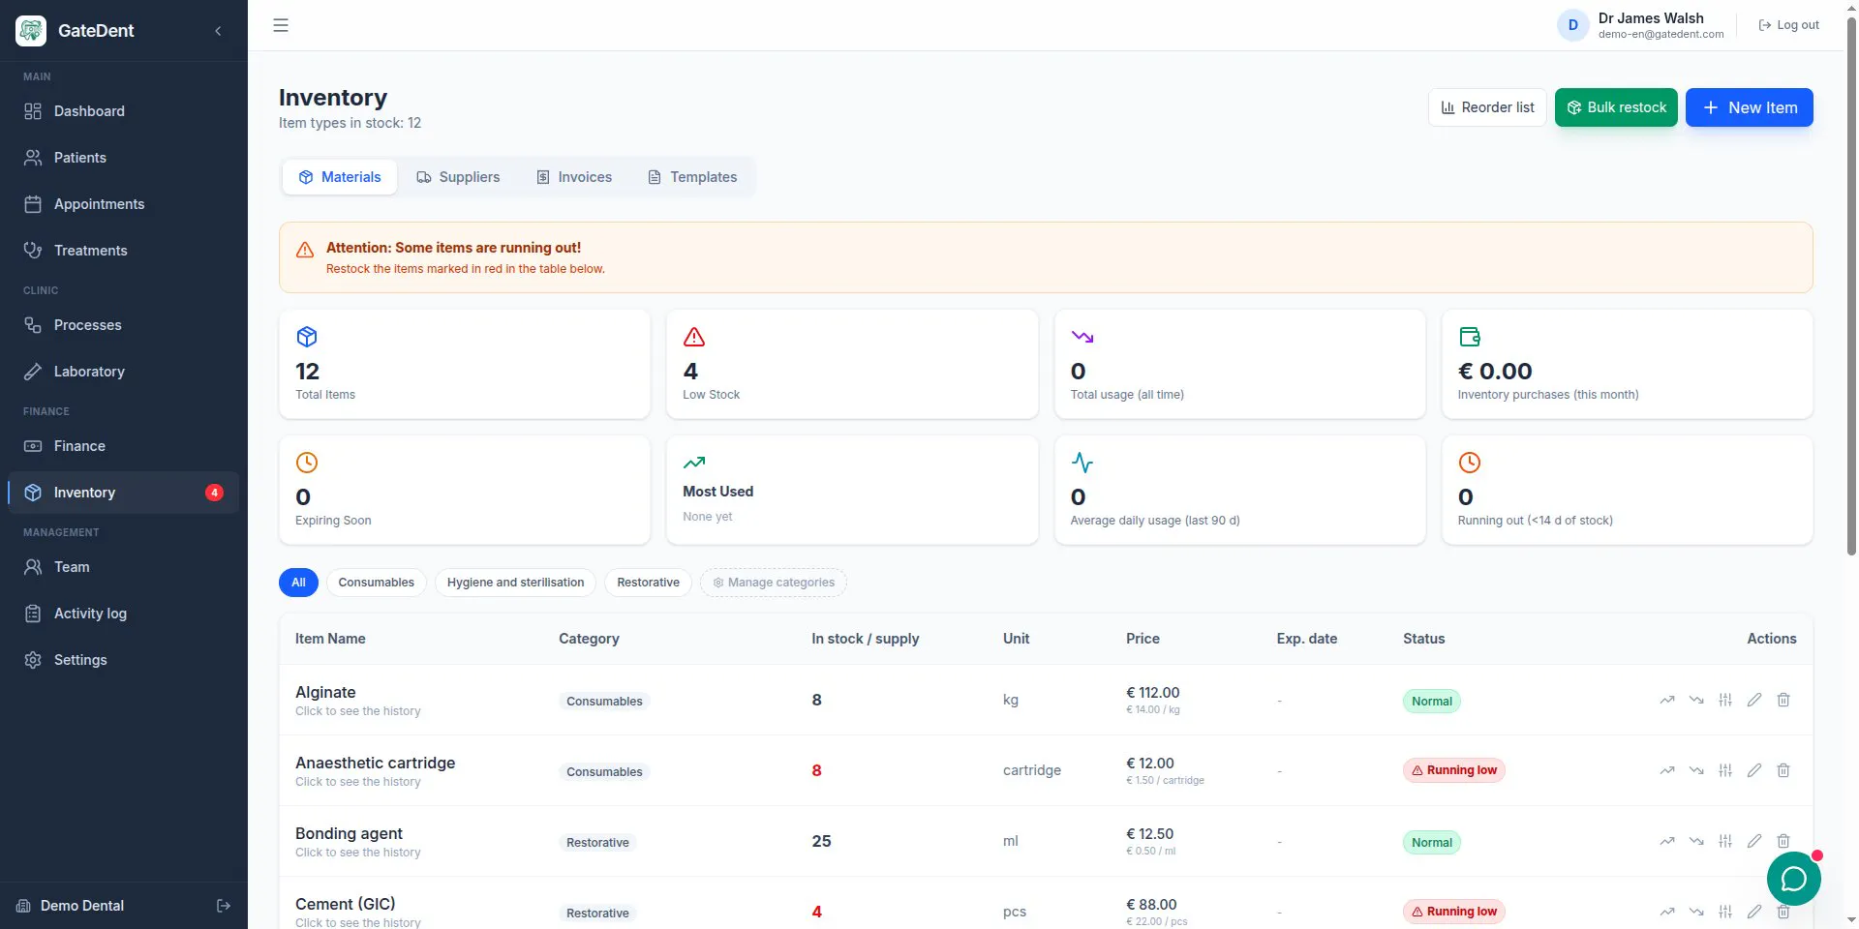Image resolution: width=1859 pixels, height=929 pixels.
Task: Click restock icon for Anaesthetic cartridge
Action: pos(1666,770)
